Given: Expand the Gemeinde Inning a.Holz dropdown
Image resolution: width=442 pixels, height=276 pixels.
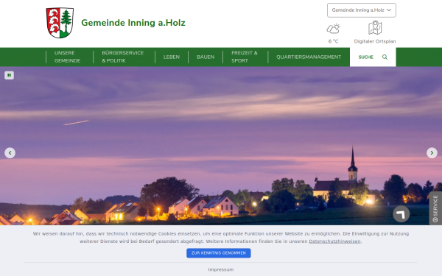Looking at the screenshot, I should coord(362,10).
